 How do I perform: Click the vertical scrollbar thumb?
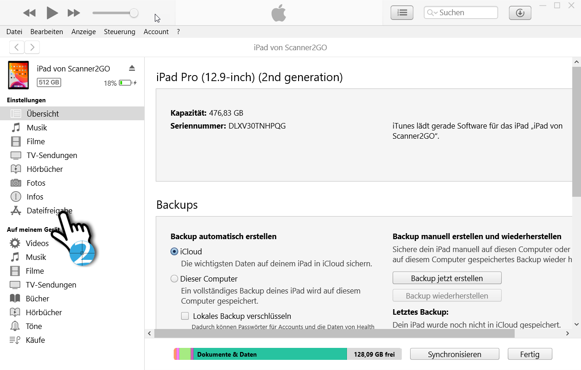[576, 132]
